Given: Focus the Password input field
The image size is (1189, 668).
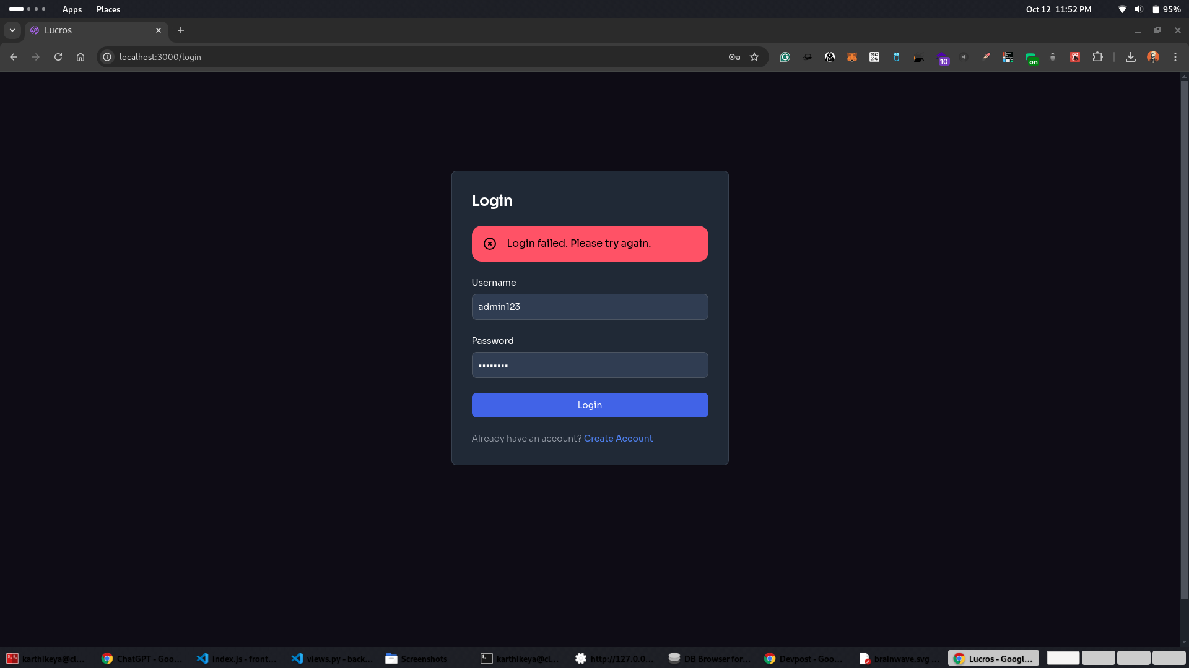Looking at the screenshot, I should 590,365.
